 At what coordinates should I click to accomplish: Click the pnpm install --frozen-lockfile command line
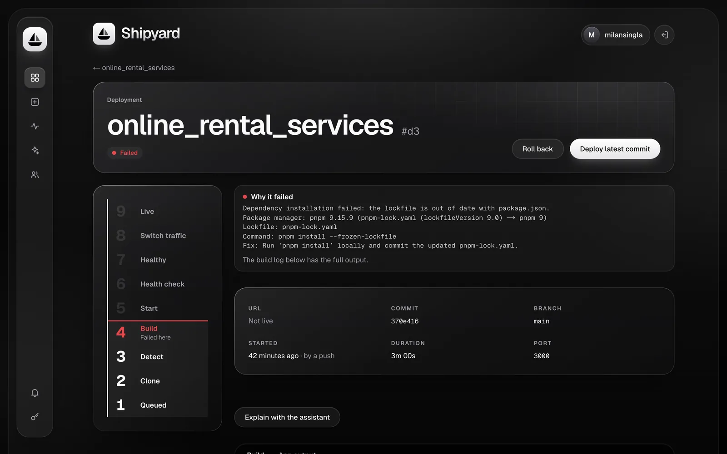tap(319, 237)
